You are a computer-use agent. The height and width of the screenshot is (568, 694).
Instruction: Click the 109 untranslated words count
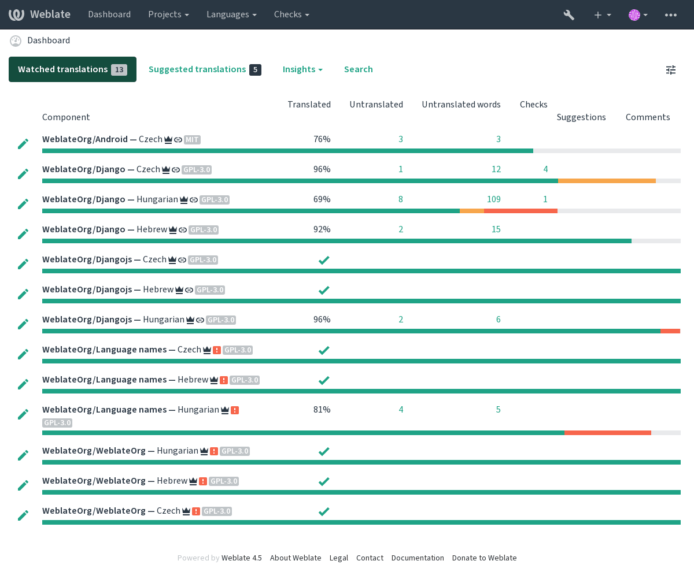493,199
